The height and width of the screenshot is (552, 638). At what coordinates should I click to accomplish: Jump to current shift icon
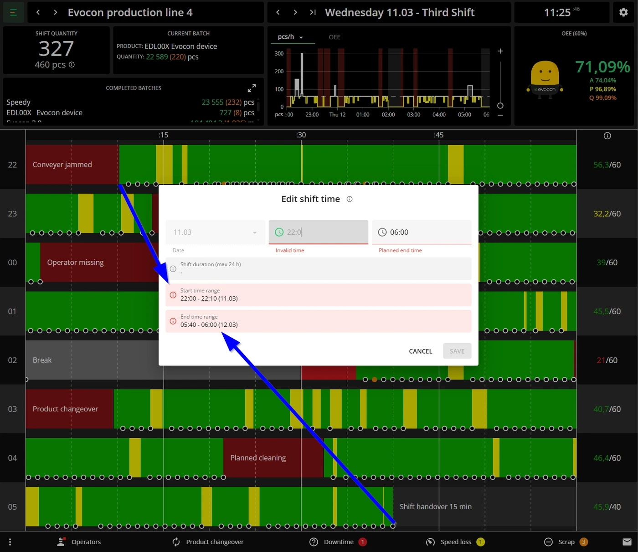tap(313, 12)
